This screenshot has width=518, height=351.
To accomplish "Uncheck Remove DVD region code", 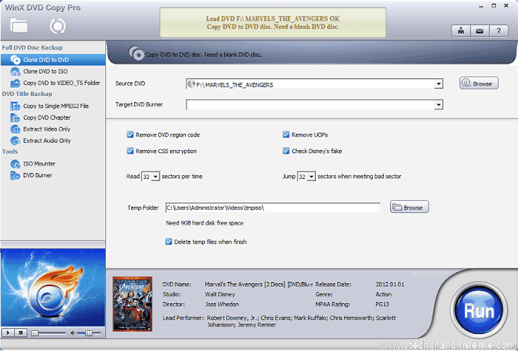I will pos(130,134).
